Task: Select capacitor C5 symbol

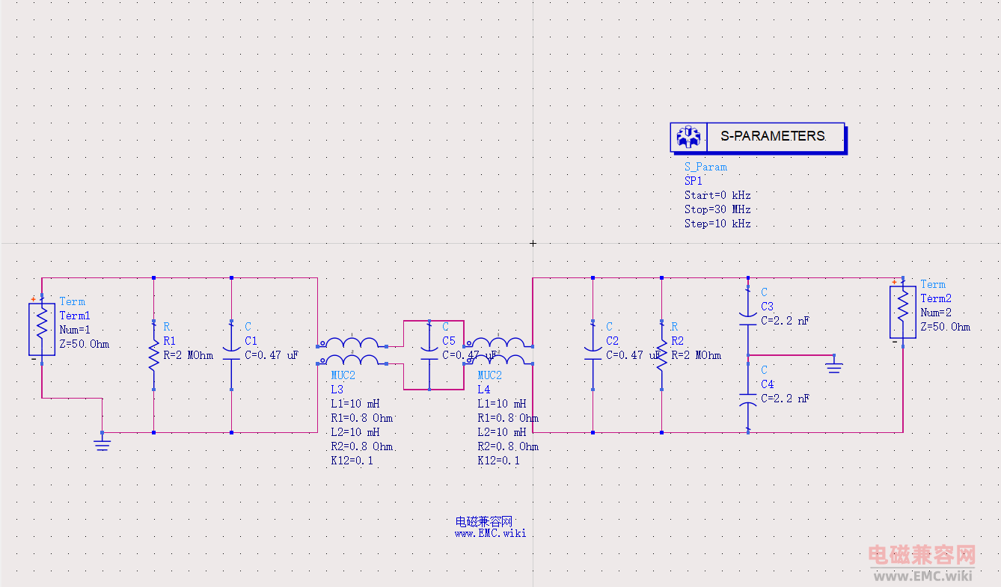Action: coord(429,355)
